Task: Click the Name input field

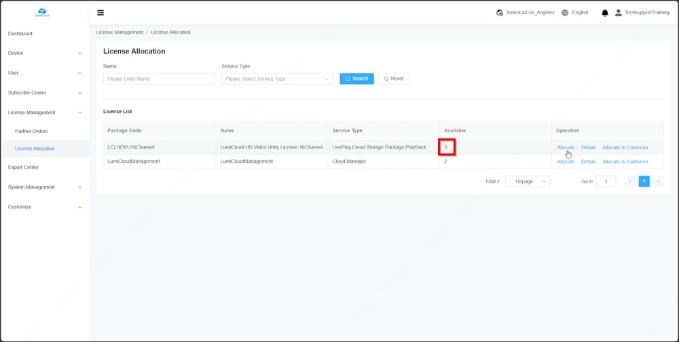Action: pyautogui.click(x=159, y=79)
